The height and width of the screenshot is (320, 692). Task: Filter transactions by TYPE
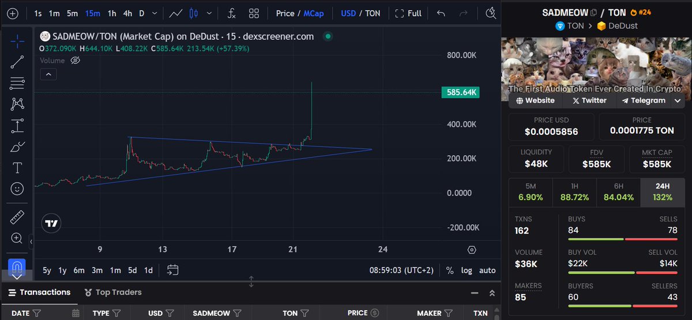(x=116, y=313)
